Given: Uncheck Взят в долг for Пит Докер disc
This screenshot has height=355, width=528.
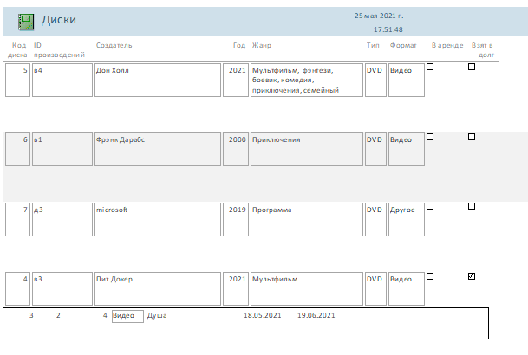Looking at the screenshot, I should (x=472, y=276).
